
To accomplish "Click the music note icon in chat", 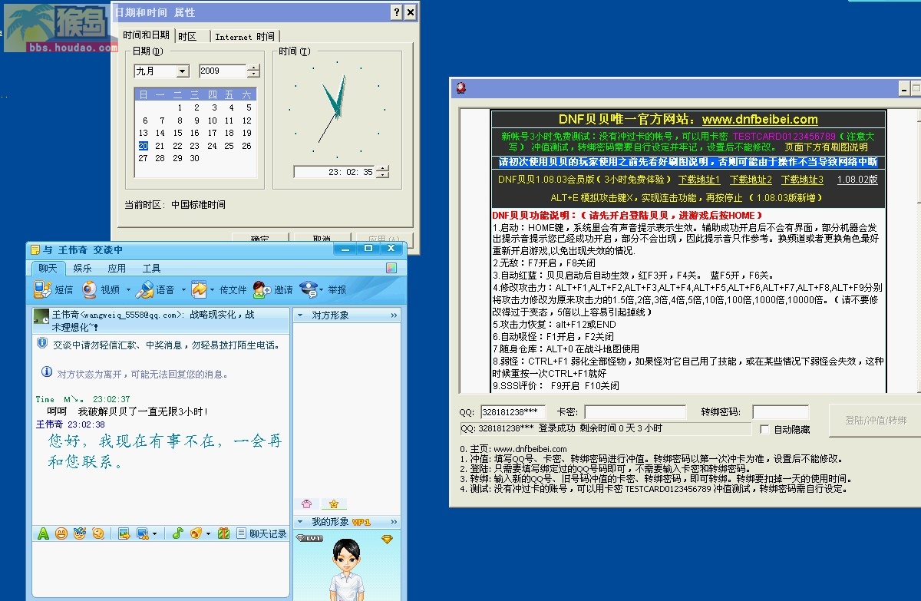I will (178, 533).
